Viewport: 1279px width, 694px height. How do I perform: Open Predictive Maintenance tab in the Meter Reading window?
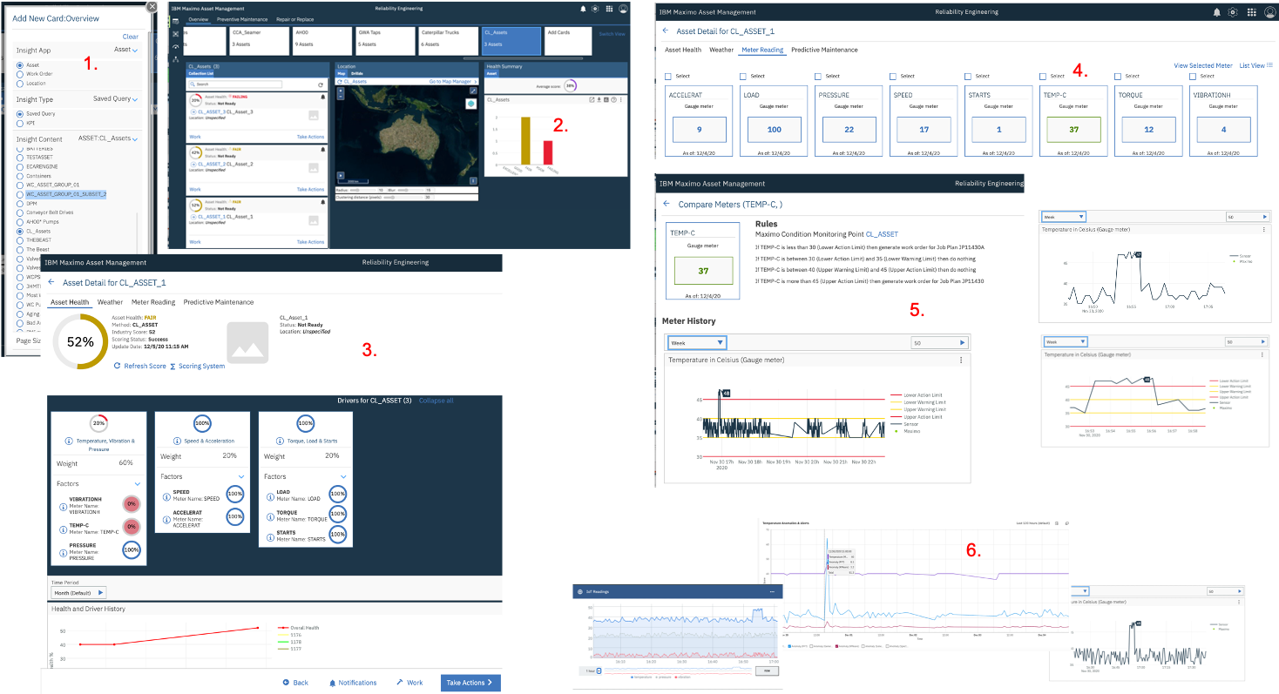click(x=824, y=50)
